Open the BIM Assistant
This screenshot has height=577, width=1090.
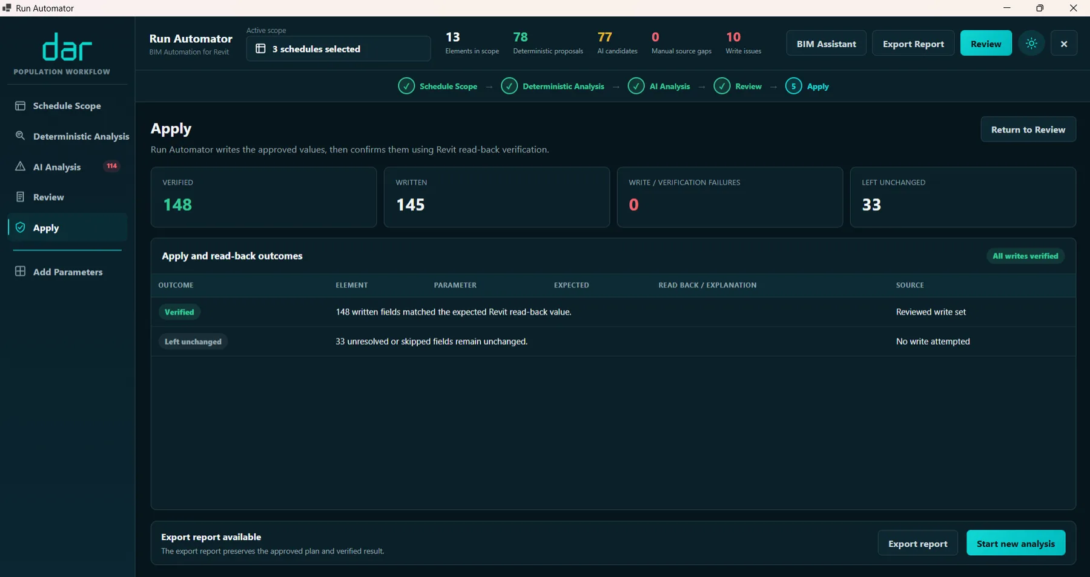[x=826, y=44]
